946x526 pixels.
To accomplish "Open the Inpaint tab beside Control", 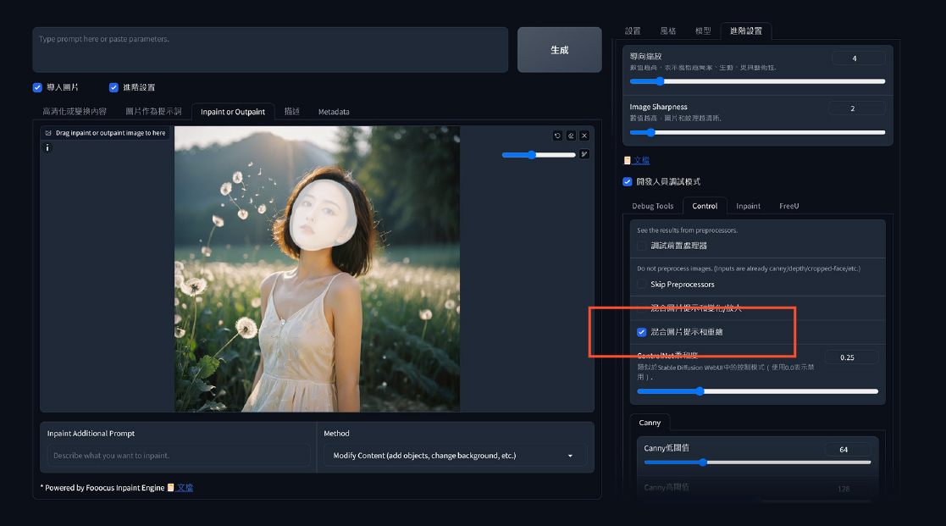I will point(748,207).
